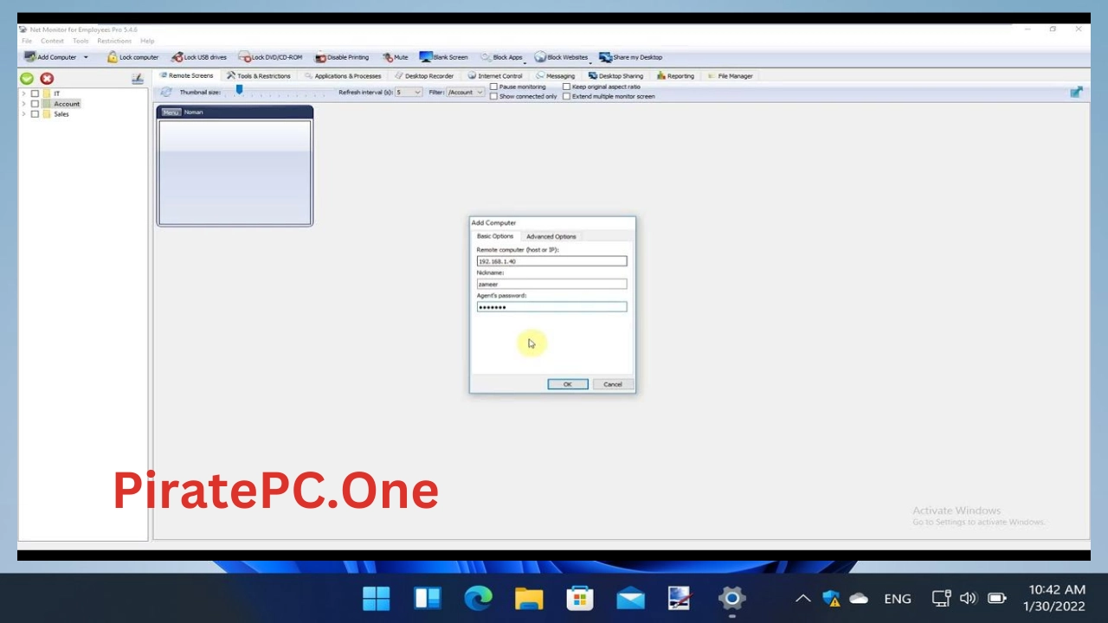Open the Help menu
1108x623 pixels.
tap(147, 41)
